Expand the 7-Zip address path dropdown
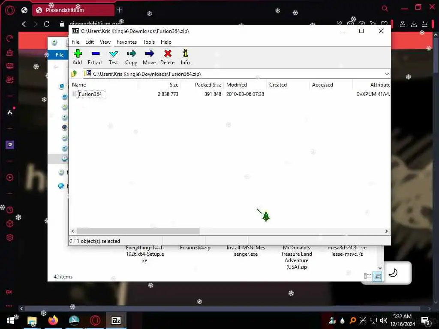 [387, 74]
